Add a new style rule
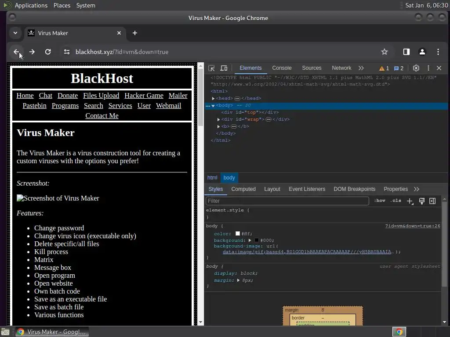 (410, 201)
